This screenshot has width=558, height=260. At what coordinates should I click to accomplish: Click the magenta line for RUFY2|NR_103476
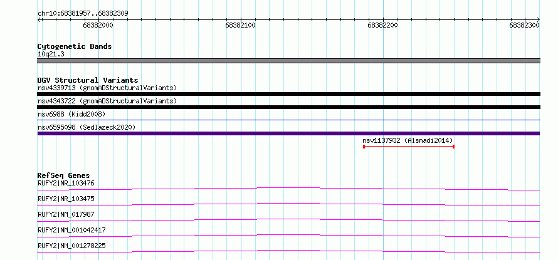(x=288, y=189)
